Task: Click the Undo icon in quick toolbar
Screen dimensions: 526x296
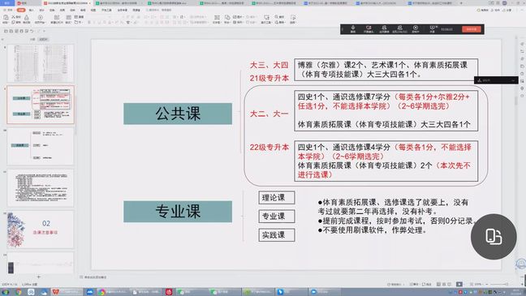Action: [x=32, y=31]
